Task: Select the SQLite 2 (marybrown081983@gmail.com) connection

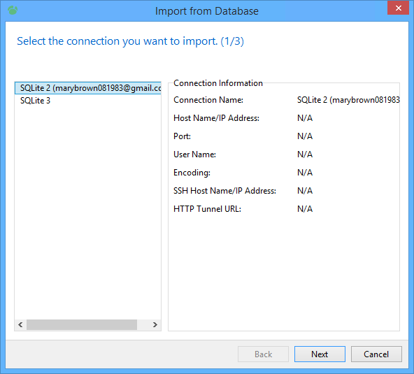Action: click(88, 88)
